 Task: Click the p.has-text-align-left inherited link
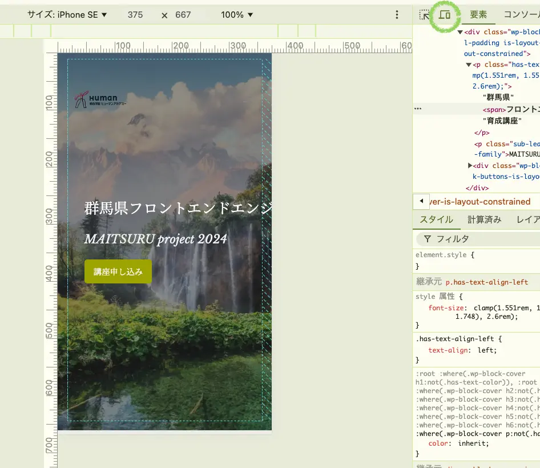coord(486,282)
